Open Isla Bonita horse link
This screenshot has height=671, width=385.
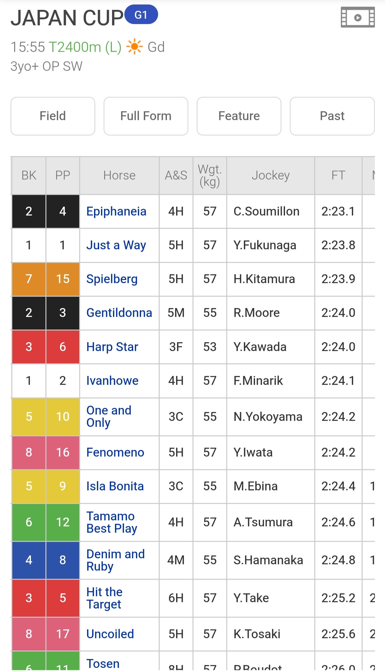pyautogui.click(x=115, y=486)
